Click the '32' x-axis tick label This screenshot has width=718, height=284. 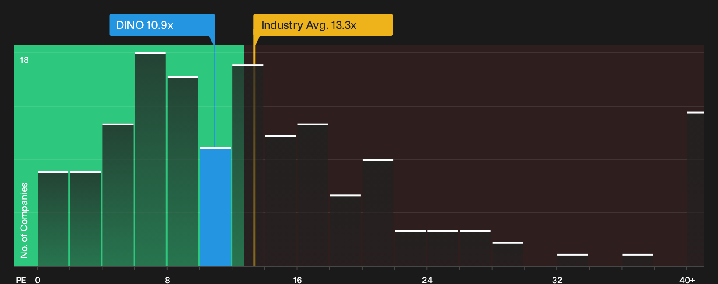pyautogui.click(x=557, y=280)
